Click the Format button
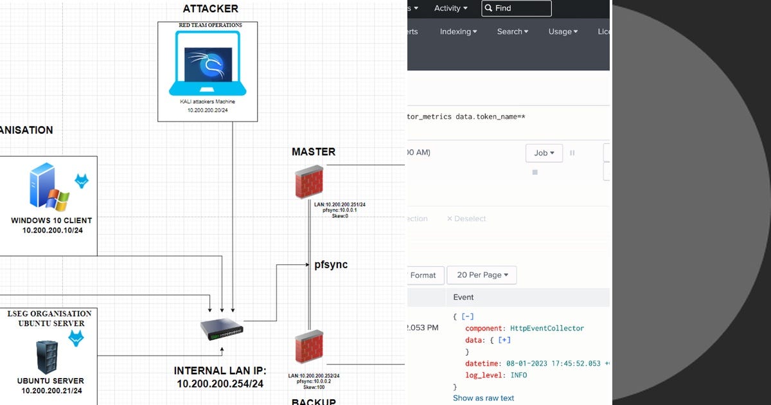The height and width of the screenshot is (405, 771). point(425,274)
